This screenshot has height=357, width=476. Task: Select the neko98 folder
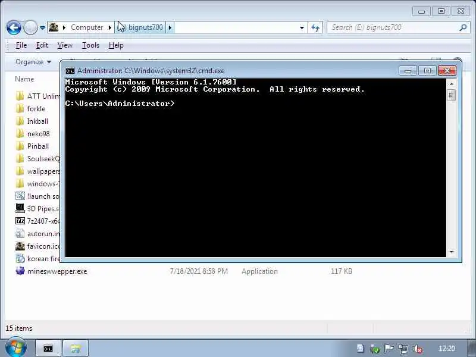tap(33, 133)
